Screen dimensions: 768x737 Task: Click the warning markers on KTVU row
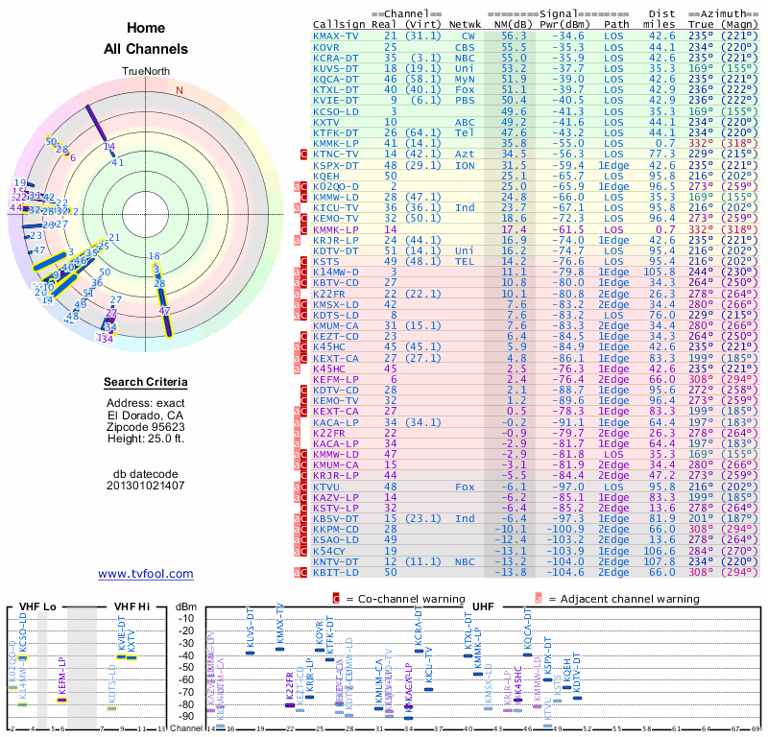pos(300,487)
